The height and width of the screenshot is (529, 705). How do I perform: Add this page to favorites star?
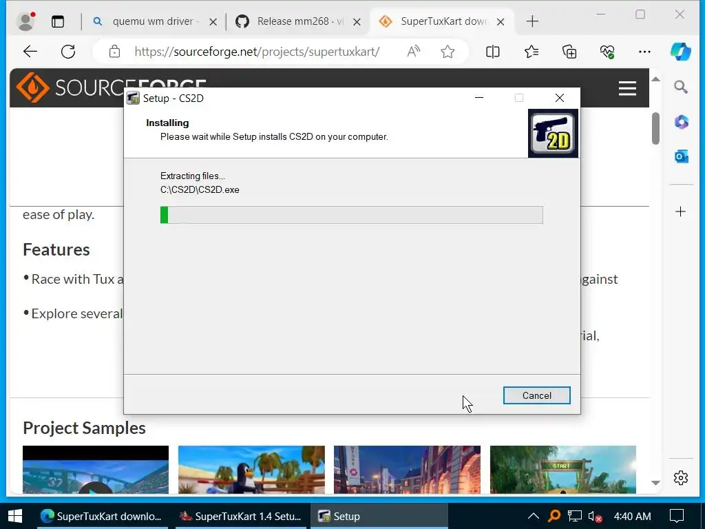click(x=448, y=51)
